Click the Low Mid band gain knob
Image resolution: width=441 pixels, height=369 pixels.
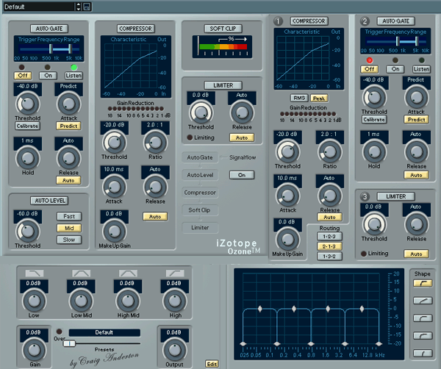coord(81,301)
